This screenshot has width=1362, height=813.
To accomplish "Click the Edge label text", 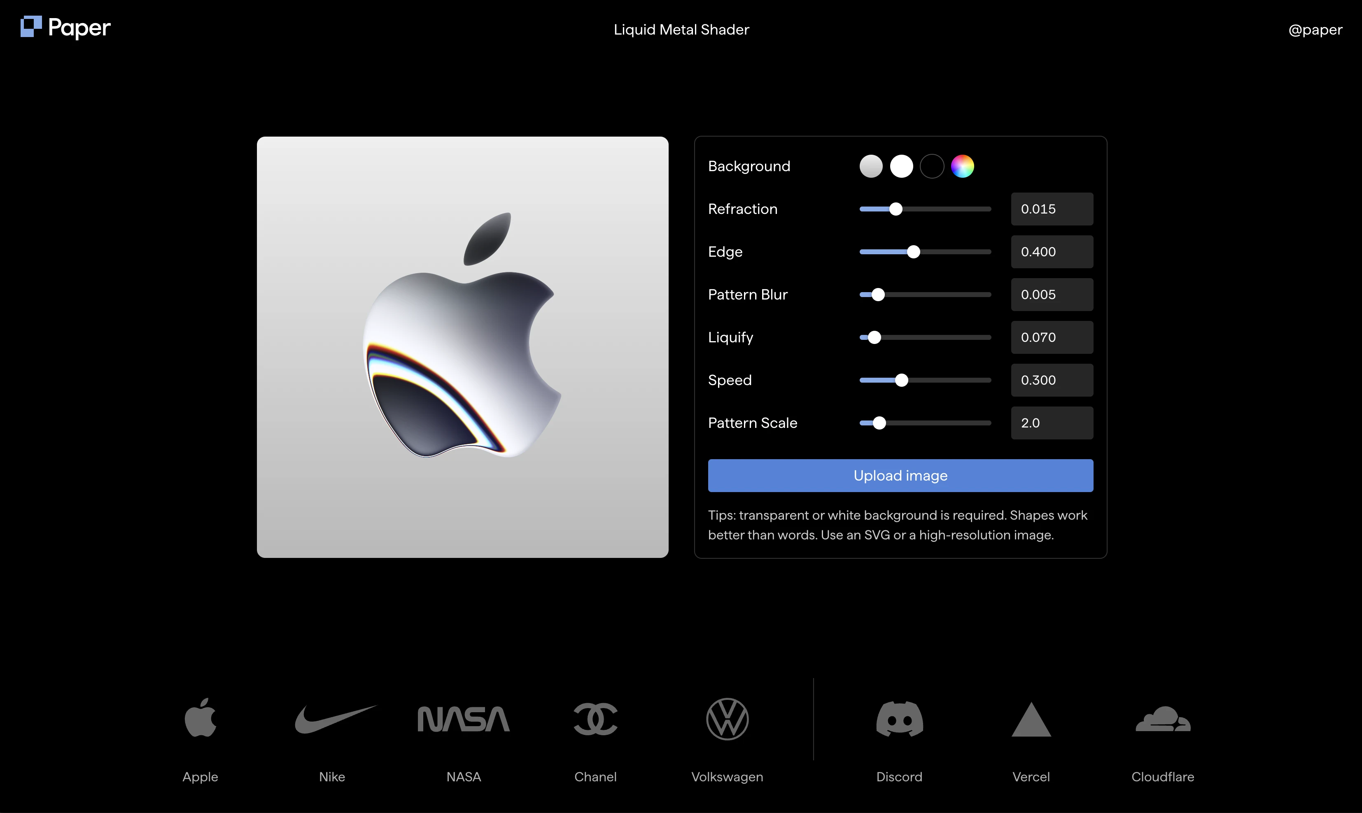I will click(x=725, y=252).
